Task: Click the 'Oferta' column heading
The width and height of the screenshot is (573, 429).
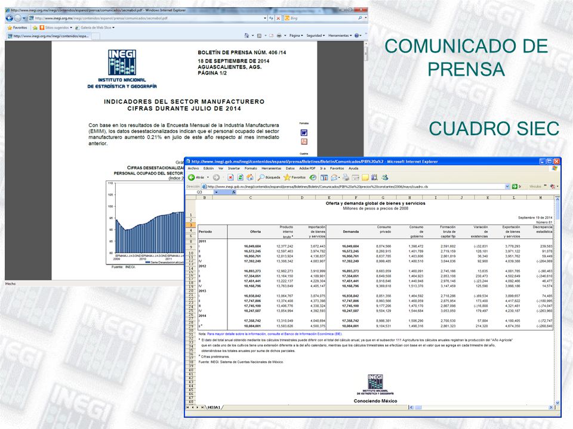Action: (255, 232)
